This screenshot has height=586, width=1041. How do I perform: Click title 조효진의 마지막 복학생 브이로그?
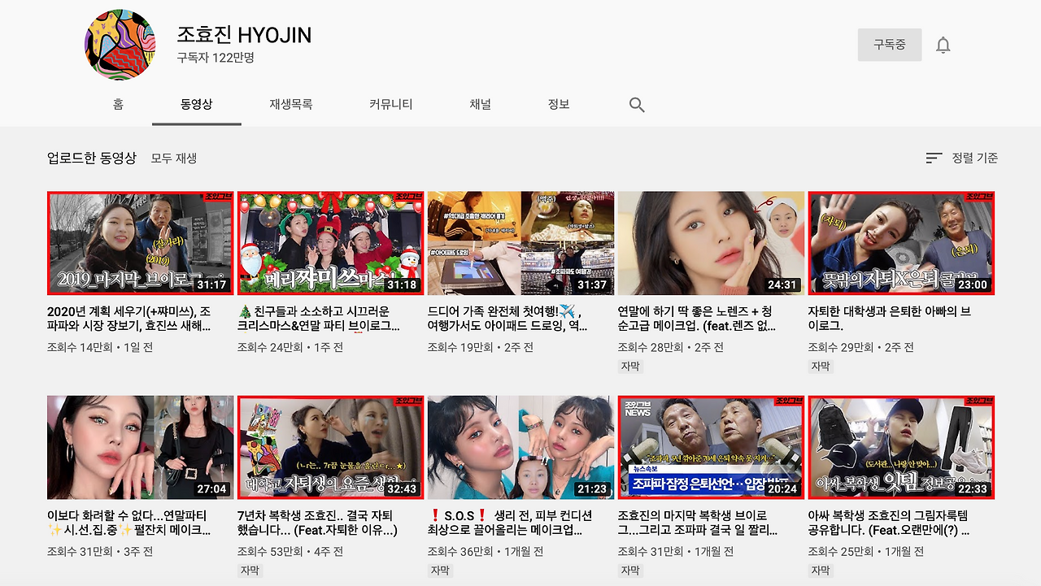(x=699, y=523)
